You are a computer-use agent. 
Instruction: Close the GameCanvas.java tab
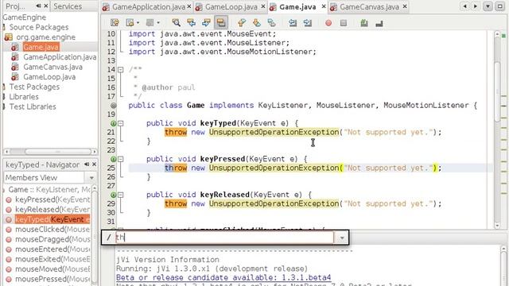click(x=405, y=6)
